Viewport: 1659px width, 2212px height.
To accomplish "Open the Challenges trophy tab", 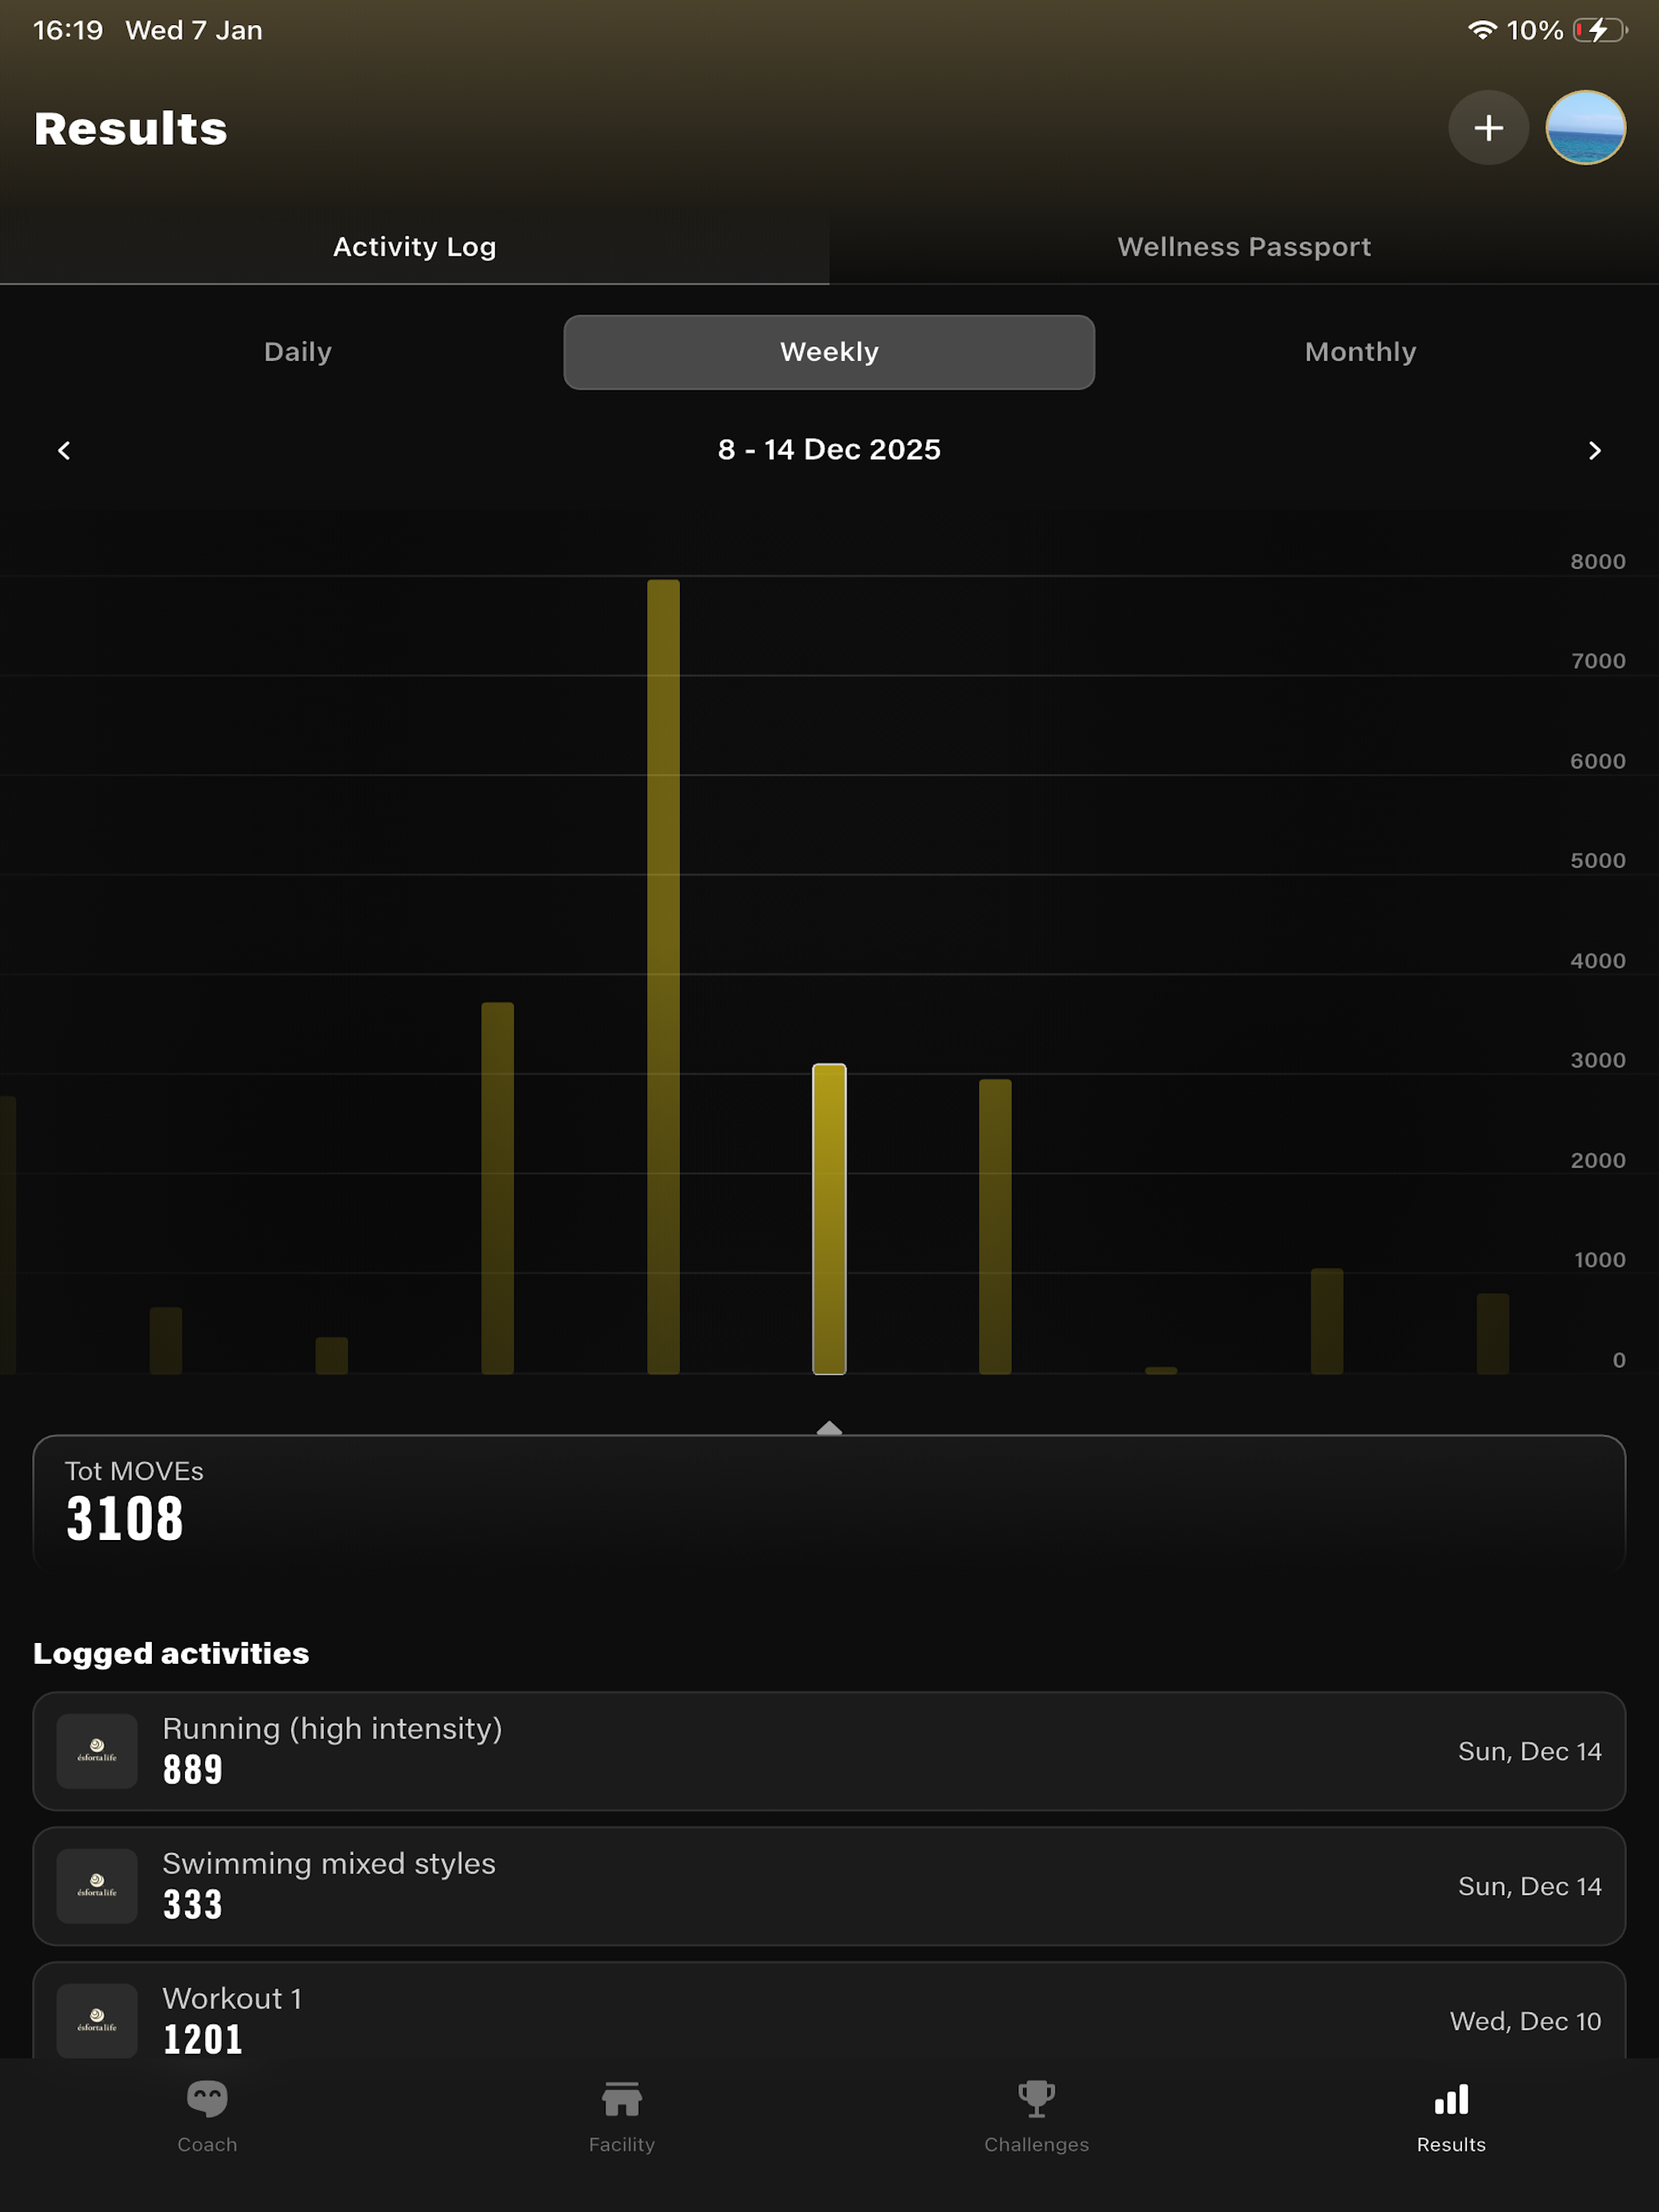I will [1036, 2118].
